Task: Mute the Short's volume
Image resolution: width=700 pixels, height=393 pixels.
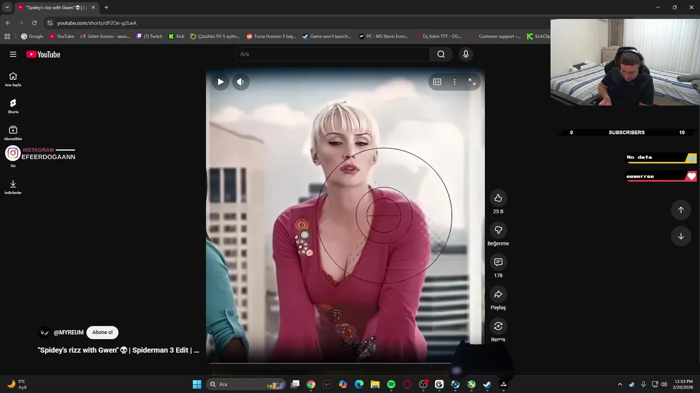Action: click(240, 82)
